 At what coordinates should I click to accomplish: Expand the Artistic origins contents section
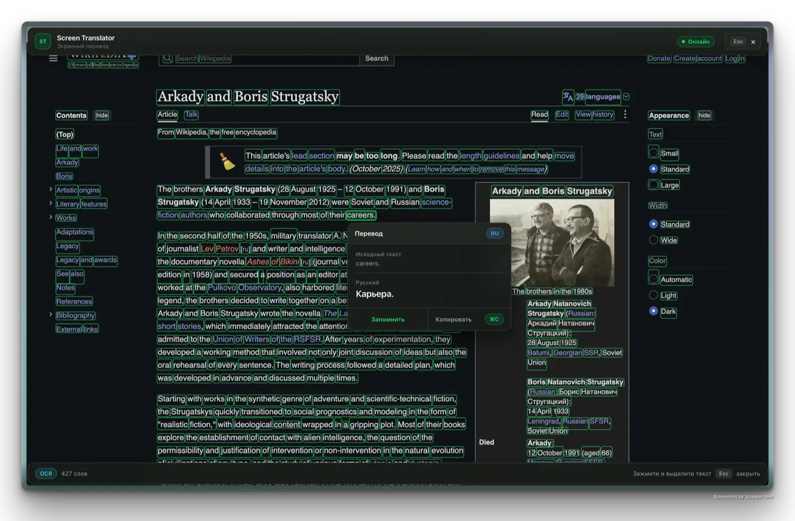51,189
